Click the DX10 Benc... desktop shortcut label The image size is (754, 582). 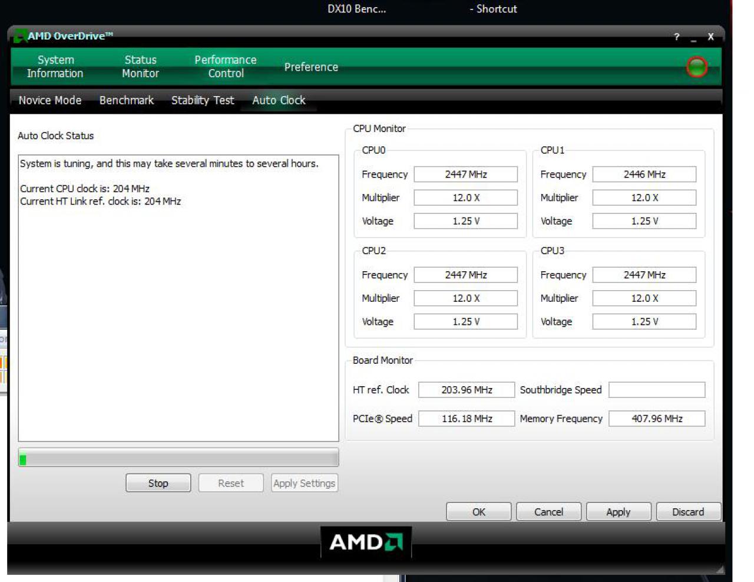[x=357, y=9]
